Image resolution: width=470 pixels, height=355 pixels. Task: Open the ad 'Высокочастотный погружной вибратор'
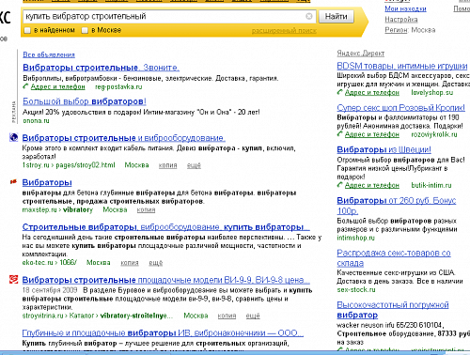393,310
